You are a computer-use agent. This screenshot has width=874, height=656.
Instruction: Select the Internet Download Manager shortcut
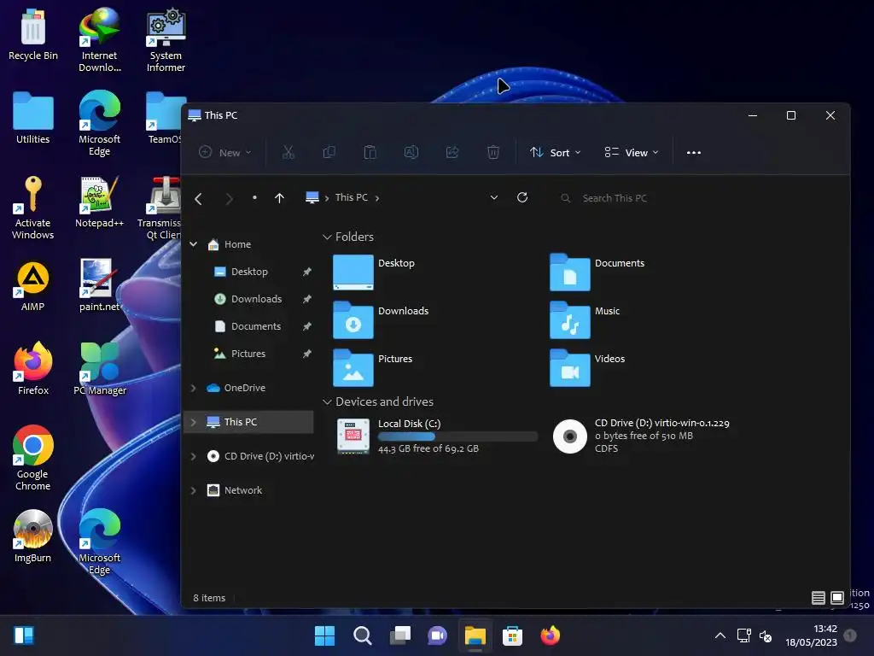click(x=100, y=40)
